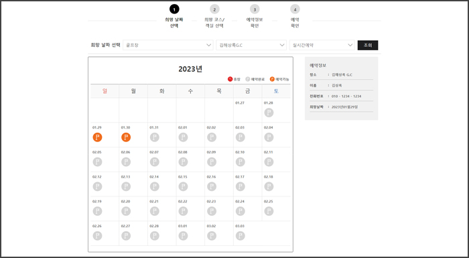
Task: Click the gray flag icon under 02.07
Action: [154, 162]
